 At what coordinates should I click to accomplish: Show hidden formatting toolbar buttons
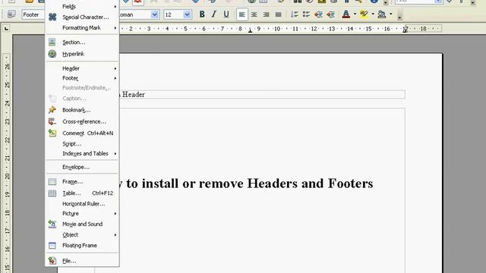click(x=399, y=17)
